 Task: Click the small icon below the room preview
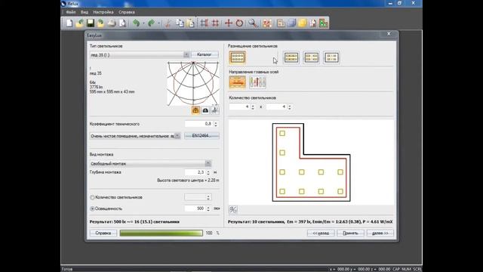[233, 210]
